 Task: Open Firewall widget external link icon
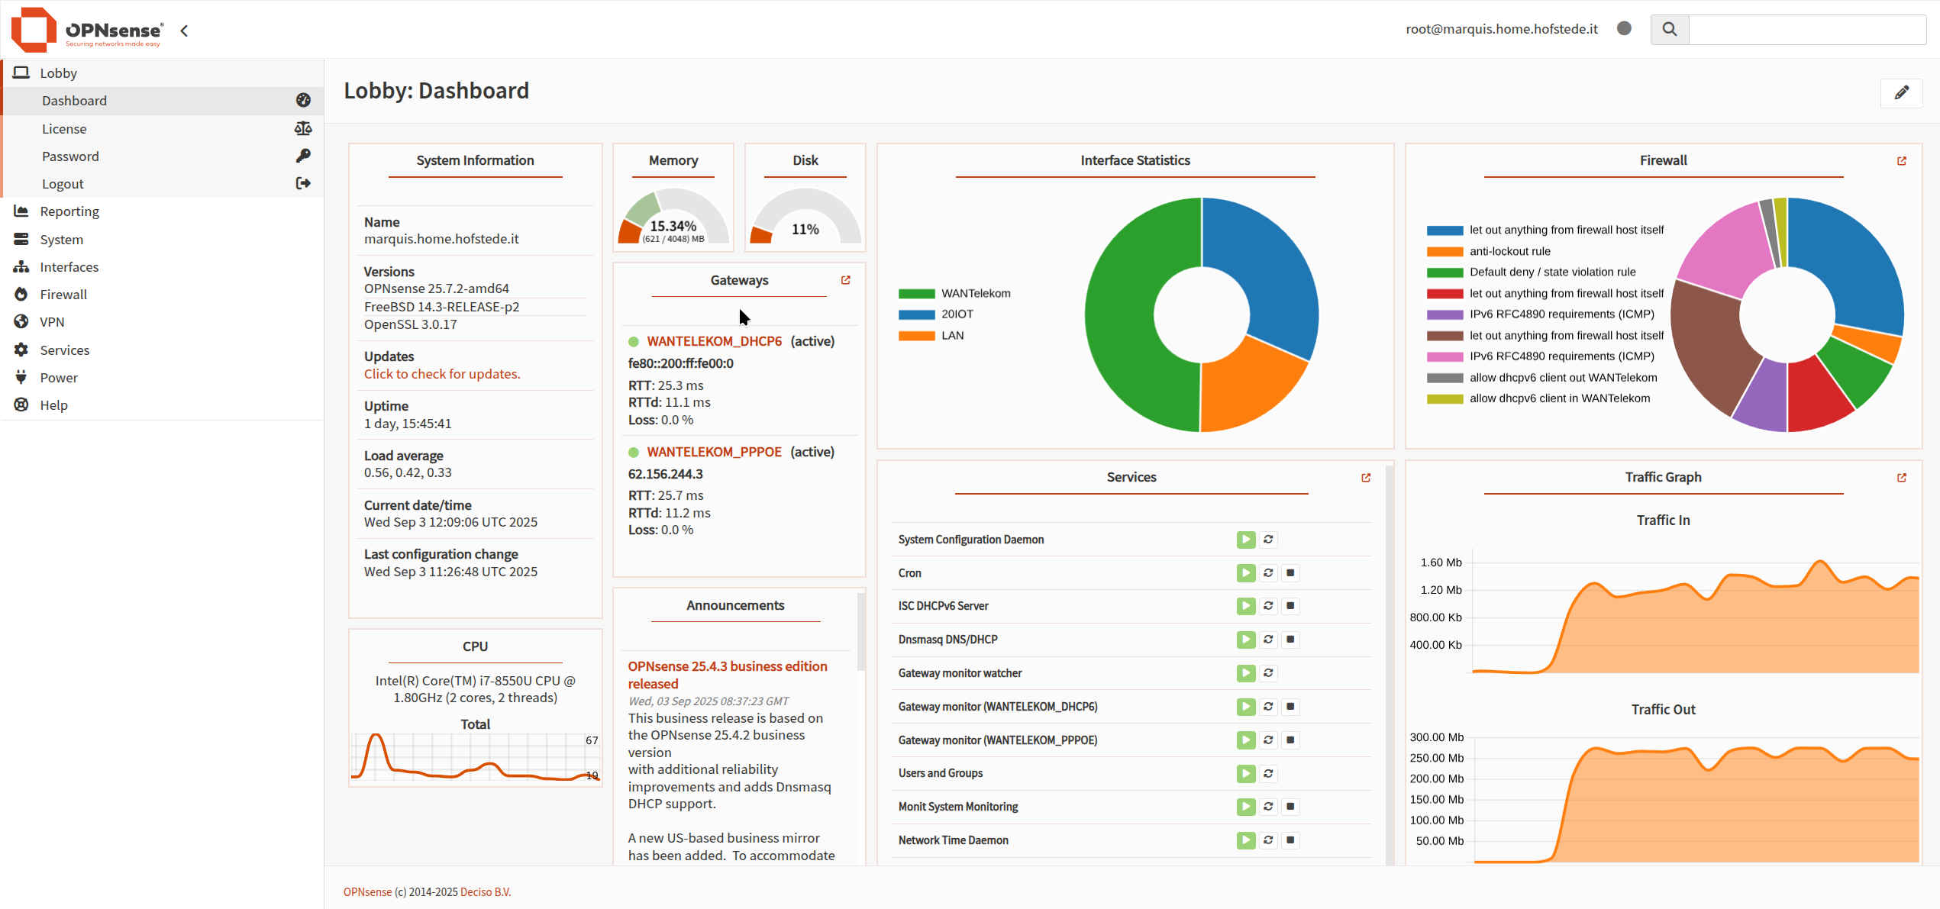click(1901, 161)
